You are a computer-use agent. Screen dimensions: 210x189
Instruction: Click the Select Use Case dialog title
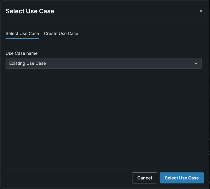click(x=30, y=11)
